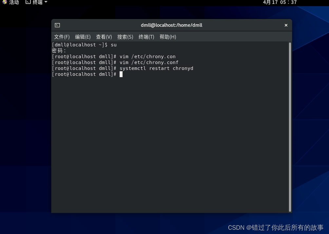Open the 编辑(E) menu

pyautogui.click(x=83, y=37)
